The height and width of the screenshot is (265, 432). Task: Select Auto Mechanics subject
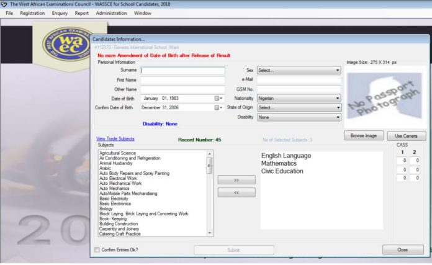point(114,189)
